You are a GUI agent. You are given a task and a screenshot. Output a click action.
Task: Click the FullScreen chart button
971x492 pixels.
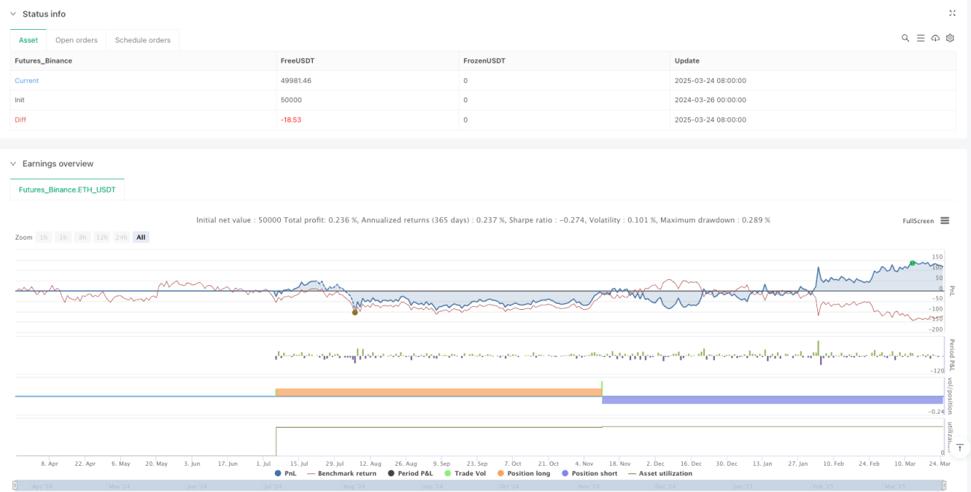coord(918,221)
